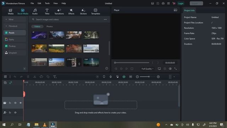Click the fullscreen expand icon in player
This screenshot has width=227, height=128.
(176, 69)
